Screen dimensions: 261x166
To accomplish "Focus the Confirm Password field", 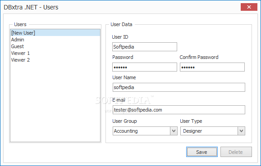I will coord(212,67).
